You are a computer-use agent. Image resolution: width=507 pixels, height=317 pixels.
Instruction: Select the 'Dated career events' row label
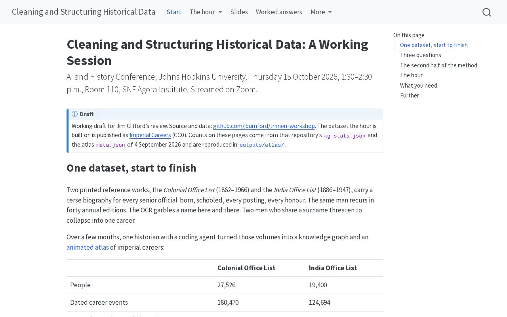tap(99, 302)
